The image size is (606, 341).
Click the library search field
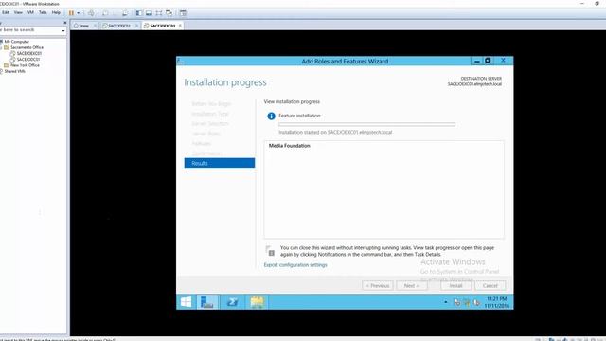point(30,29)
